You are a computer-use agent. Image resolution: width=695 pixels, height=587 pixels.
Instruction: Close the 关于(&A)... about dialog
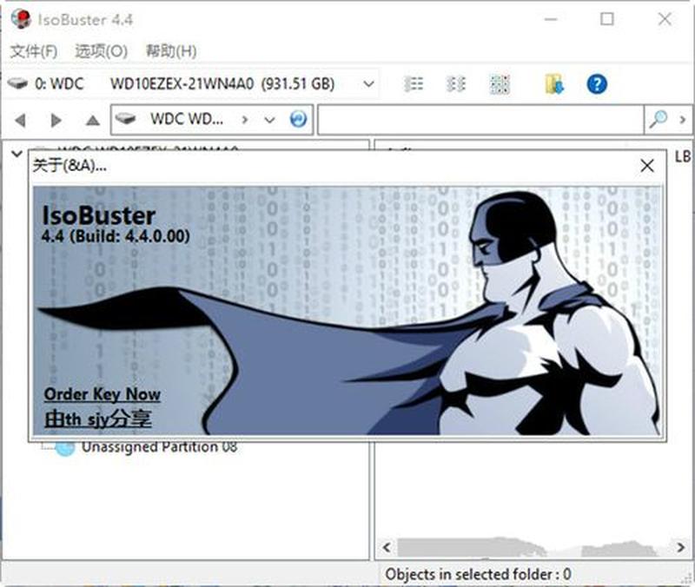coord(647,166)
